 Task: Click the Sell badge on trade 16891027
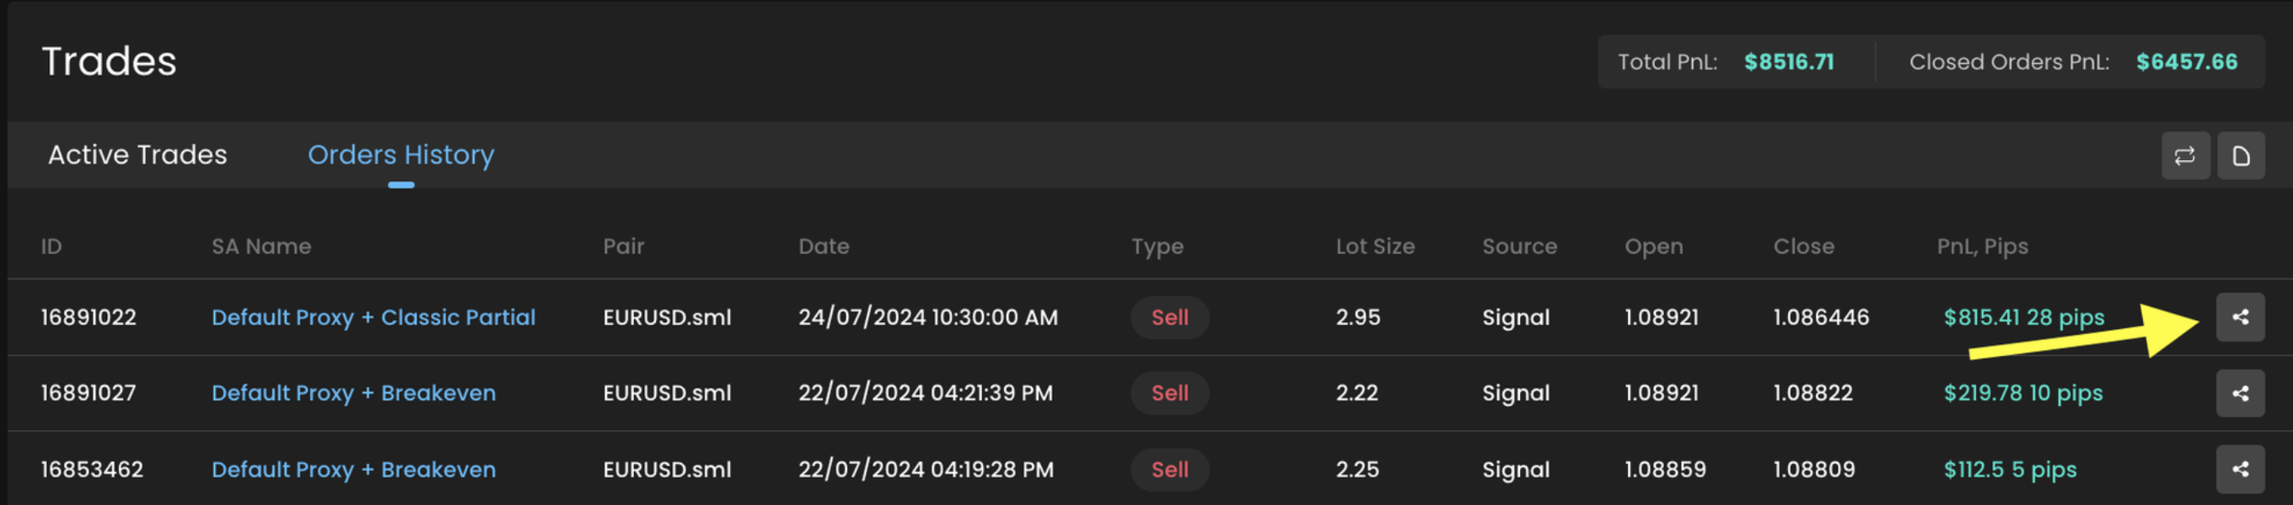(1168, 393)
